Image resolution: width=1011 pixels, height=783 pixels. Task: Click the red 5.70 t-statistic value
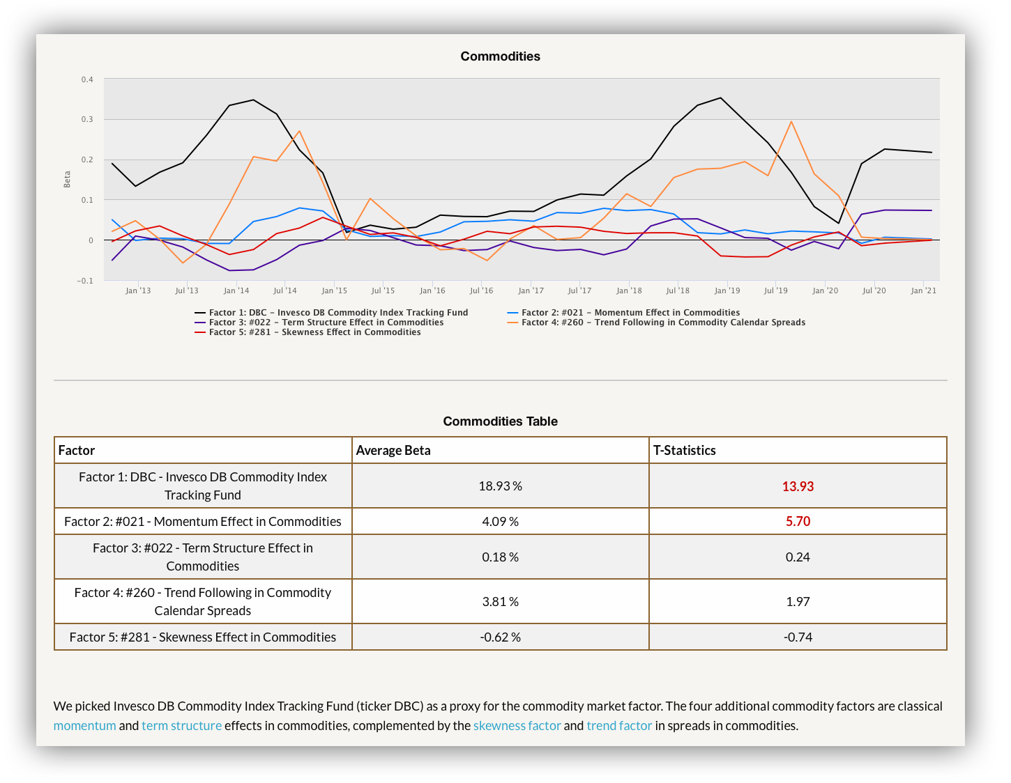click(x=798, y=521)
